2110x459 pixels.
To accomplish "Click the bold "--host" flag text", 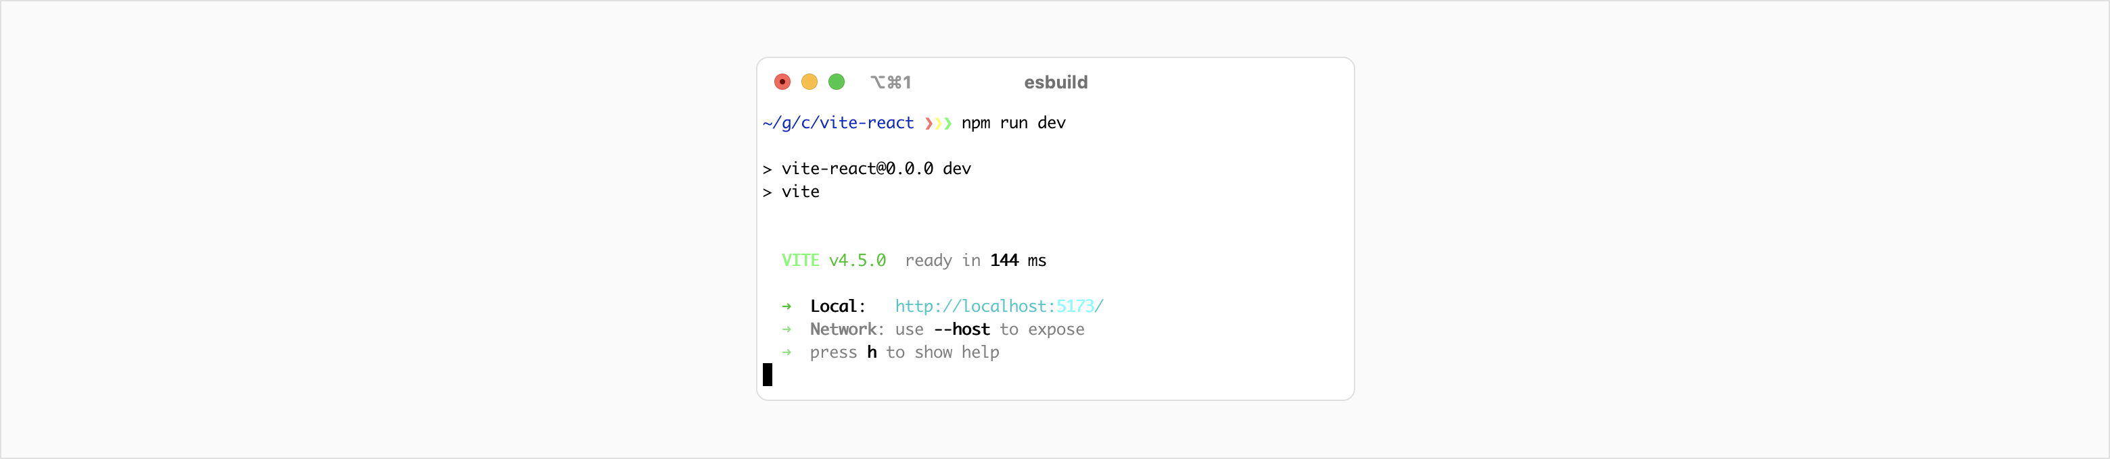I will [962, 329].
